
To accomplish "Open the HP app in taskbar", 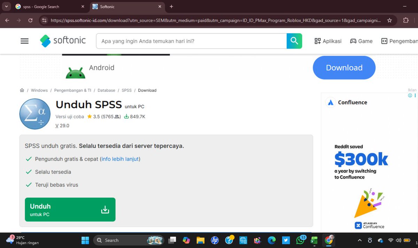I will point(215,240).
